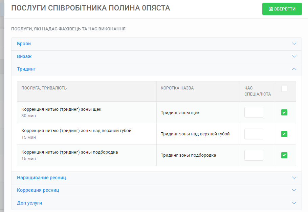The image size is (308, 212).
Task: Click the green Зберегти save button
Action: (282, 9)
